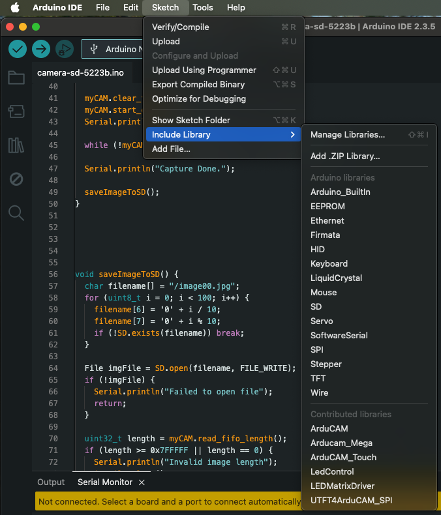Click the Upload arrow toolbar button
The image size is (441, 515).
coord(41,49)
